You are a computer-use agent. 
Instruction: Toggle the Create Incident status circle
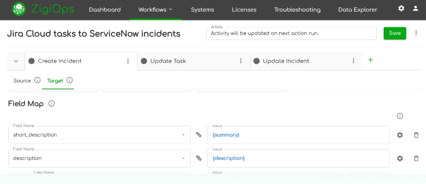coord(31,61)
